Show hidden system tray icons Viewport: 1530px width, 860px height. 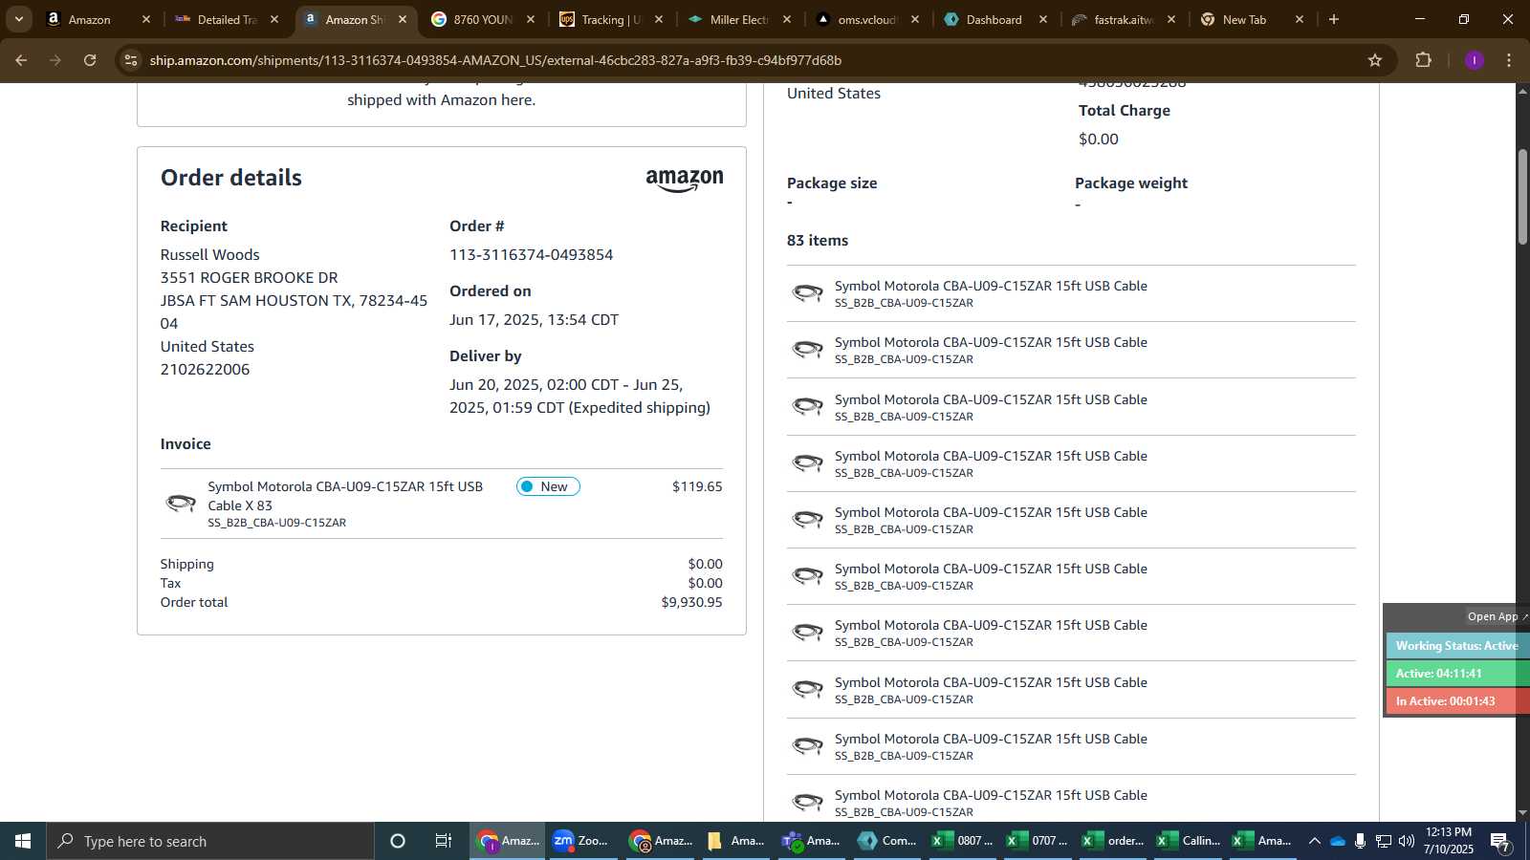click(x=1314, y=841)
